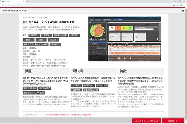
Task: Click the セキュリティリスク低減 issue tag
Action: 34,93
